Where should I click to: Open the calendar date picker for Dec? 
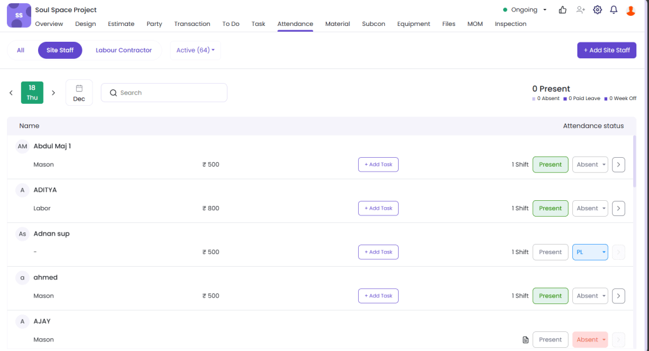pos(79,93)
